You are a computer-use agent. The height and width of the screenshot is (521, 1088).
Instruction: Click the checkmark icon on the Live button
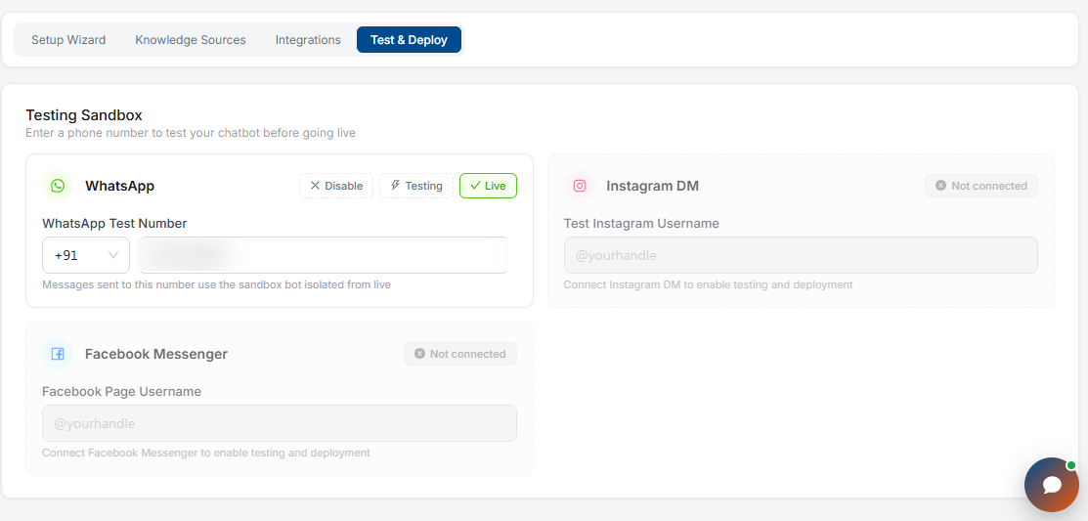coord(475,186)
